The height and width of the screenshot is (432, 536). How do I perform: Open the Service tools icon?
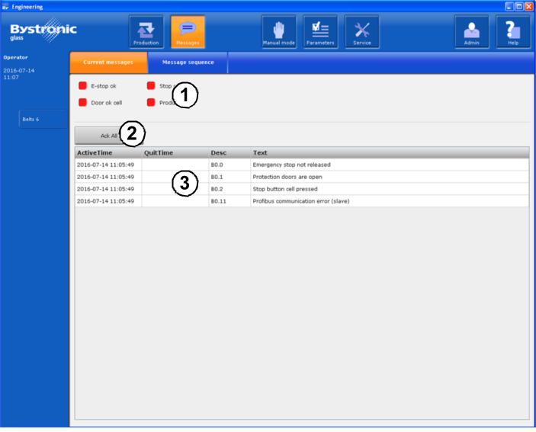click(x=362, y=32)
